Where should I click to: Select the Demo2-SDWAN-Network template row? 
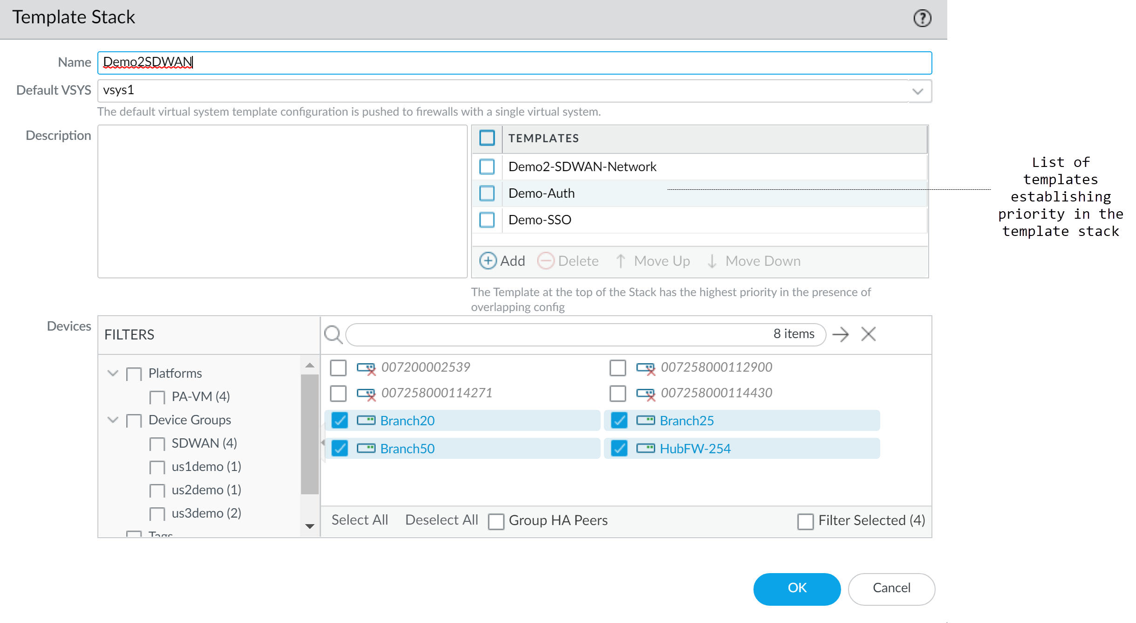click(x=582, y=167)
